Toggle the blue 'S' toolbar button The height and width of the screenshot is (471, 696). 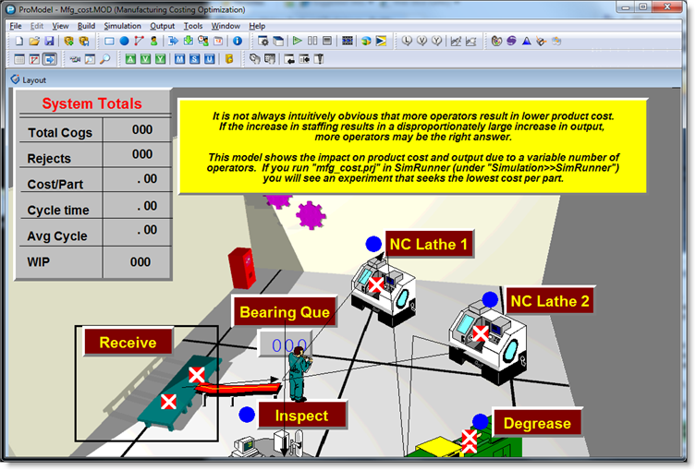pyautogui.click(x=195, y=59)
